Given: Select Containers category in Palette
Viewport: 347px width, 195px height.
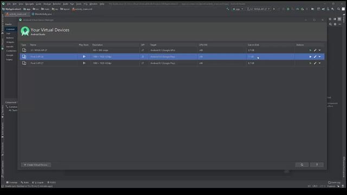Looking at the screenshot, I should (x=11, y=50).
